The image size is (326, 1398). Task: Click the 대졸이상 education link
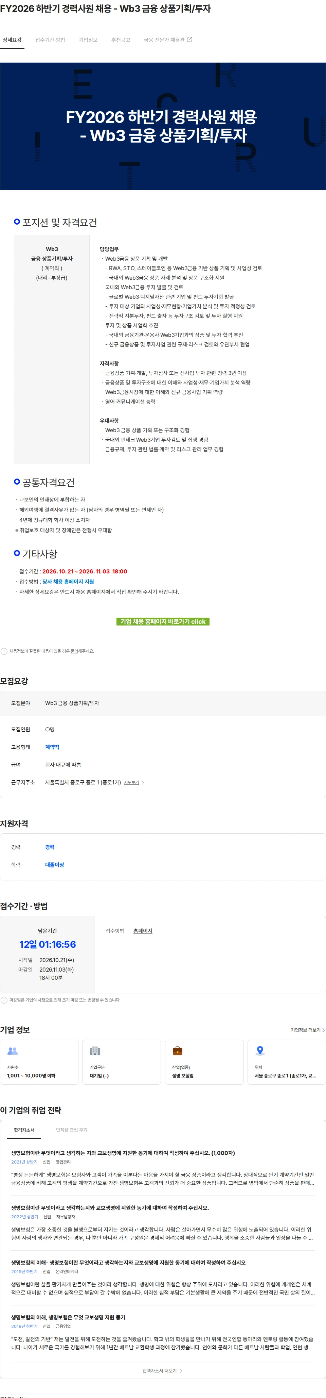(54, 864)
